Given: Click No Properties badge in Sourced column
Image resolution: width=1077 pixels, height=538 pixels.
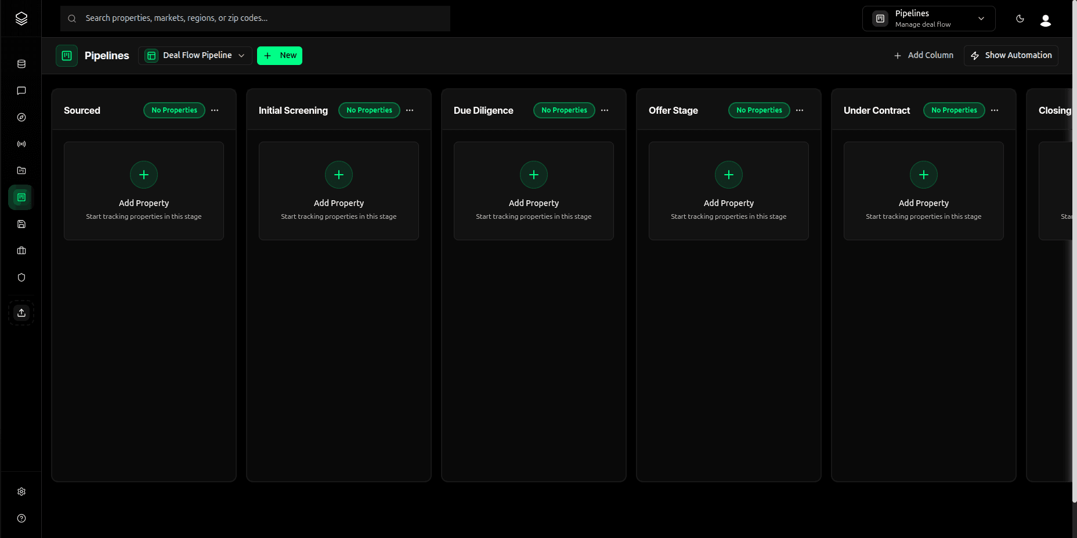Looking at the screenshot, I should 174,110.
